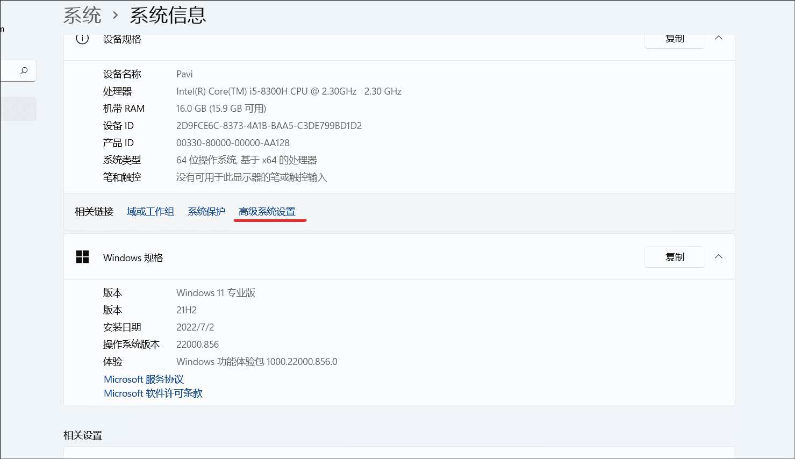Select the 系统类型 value 64 位操作系统

(x=206, y=160)
